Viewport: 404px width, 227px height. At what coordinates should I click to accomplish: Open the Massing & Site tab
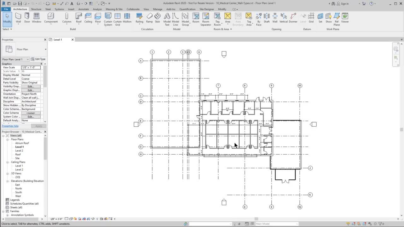coord(114,9)
